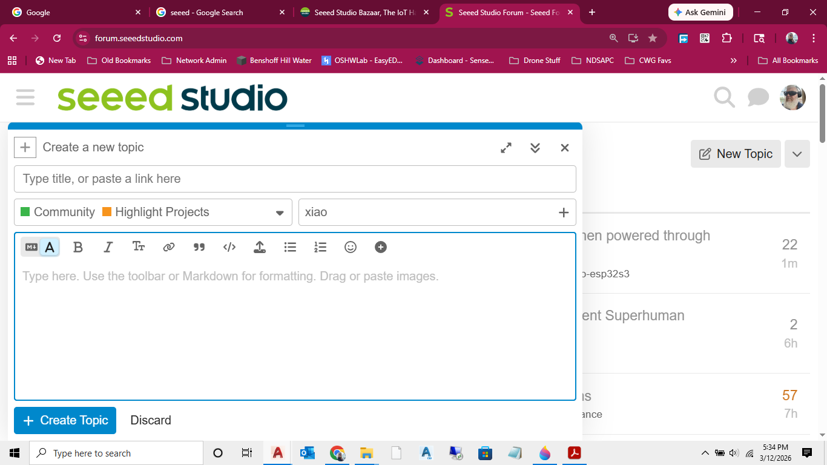Insert a blockquote in the composer

click(x=199, y=247)
